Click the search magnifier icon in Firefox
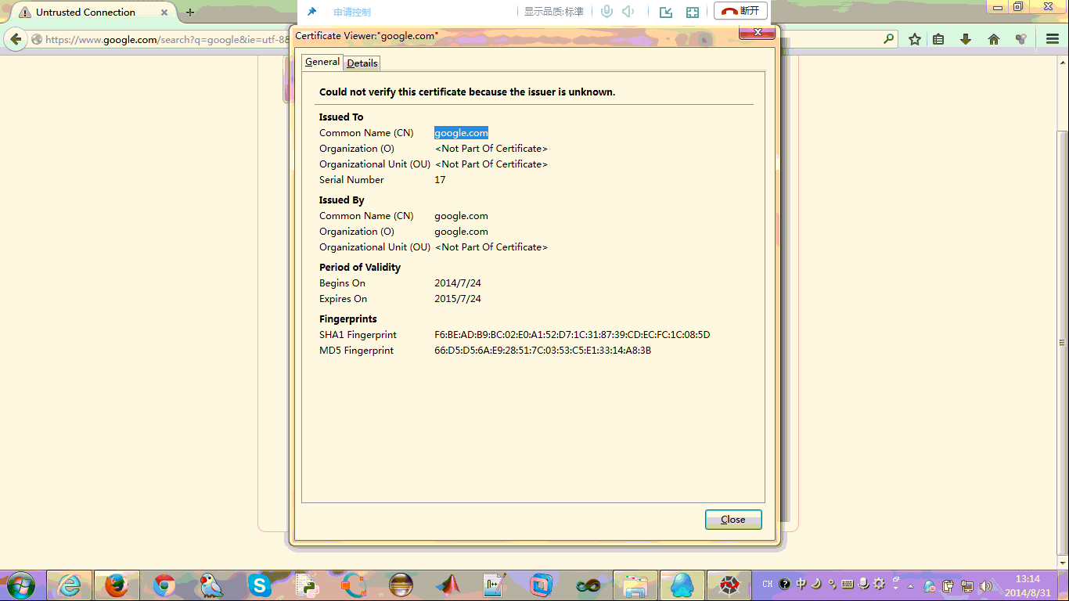This screenshot has width=1069, height=601. 888,38
